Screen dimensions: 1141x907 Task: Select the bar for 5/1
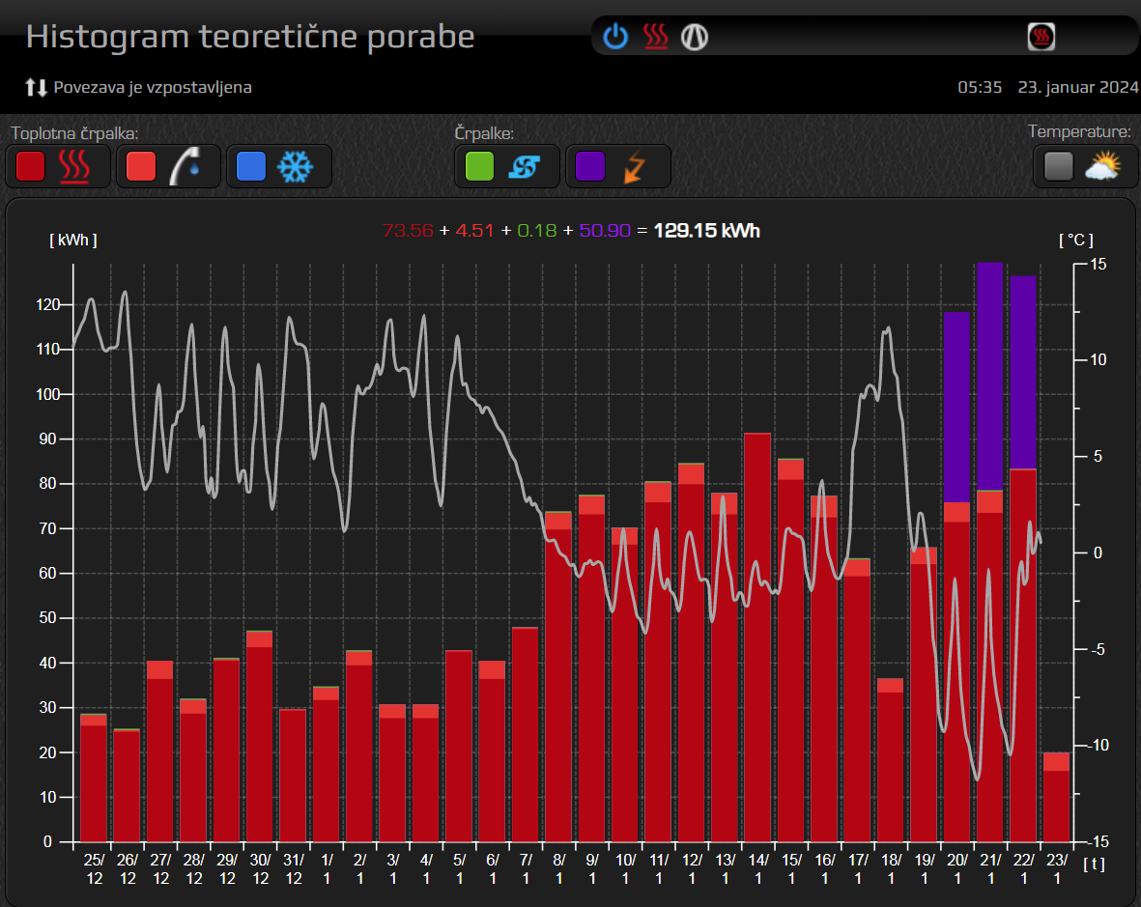point(459,746)
